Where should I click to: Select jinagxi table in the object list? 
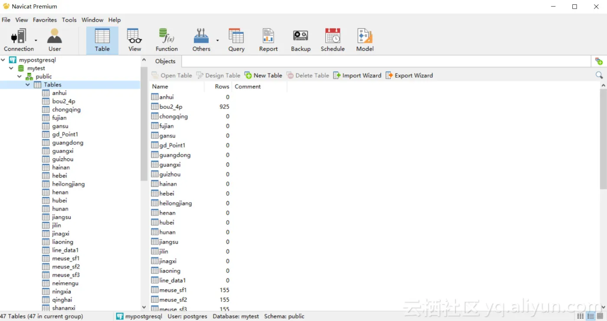[168, 261]
